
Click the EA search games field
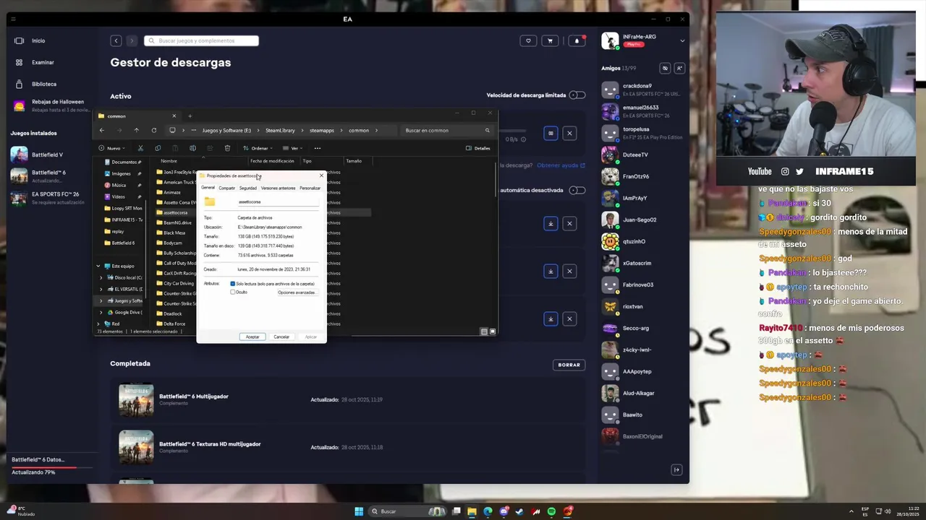(x=202, y=40)
